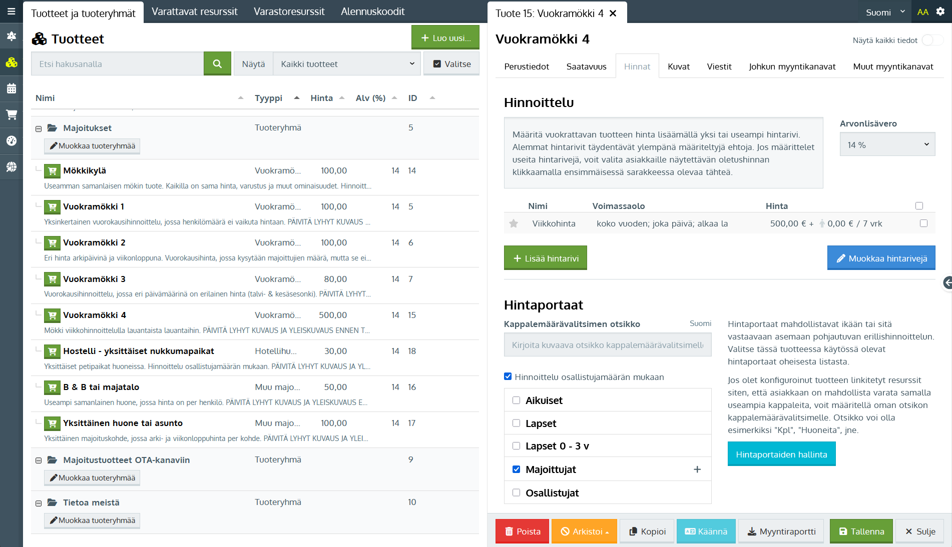Toggle the Näytä kaikki tiedot switch
This screenshot has width=952, height=547.
[931, 40]
